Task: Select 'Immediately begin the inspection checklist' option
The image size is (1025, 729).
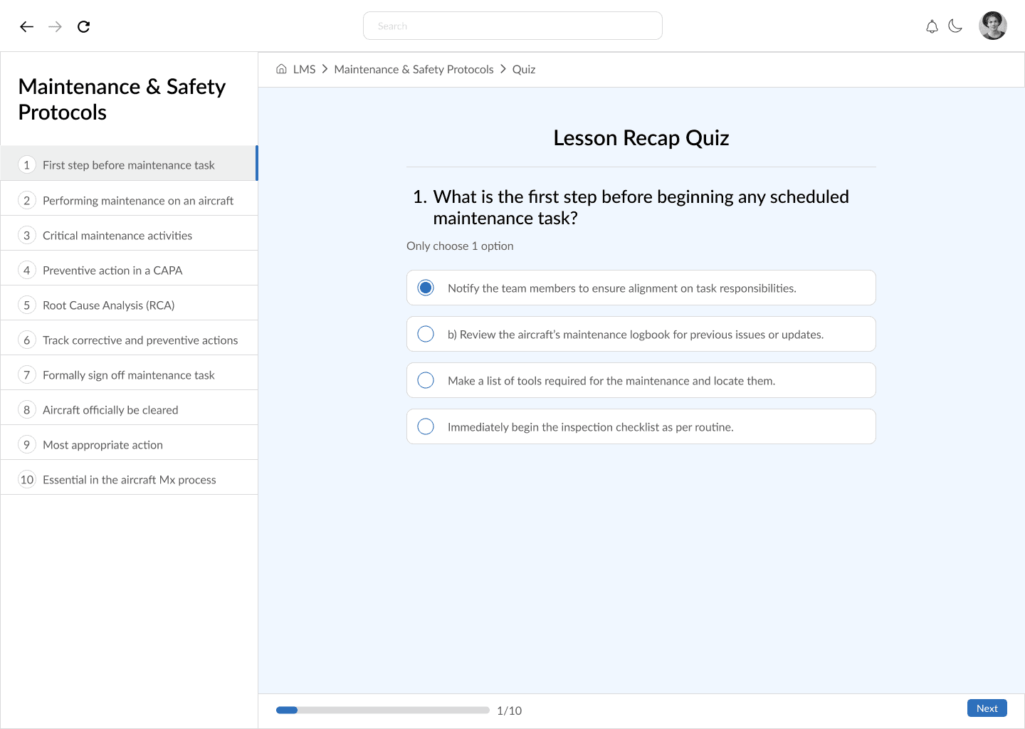Action: (641, 426)
